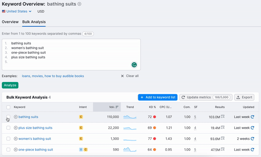Click the 4/100 keyword count badge

88,34
